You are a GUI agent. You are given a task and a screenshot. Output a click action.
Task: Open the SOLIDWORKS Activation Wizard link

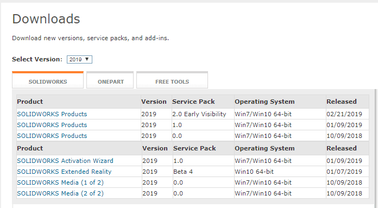[65, 161]
